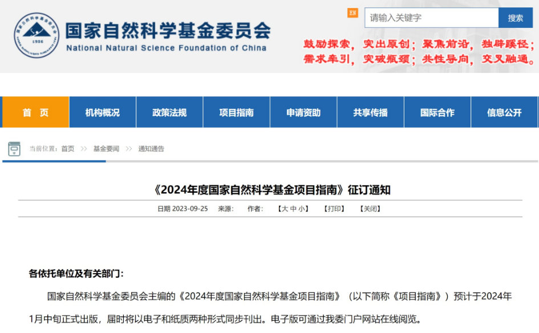
Task: Open the 政策法规 navigation menu
Action: pos(169,112)
